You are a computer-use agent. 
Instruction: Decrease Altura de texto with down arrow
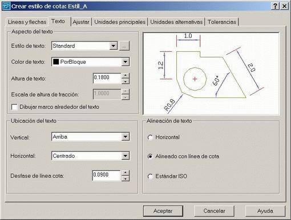(126, 82)
